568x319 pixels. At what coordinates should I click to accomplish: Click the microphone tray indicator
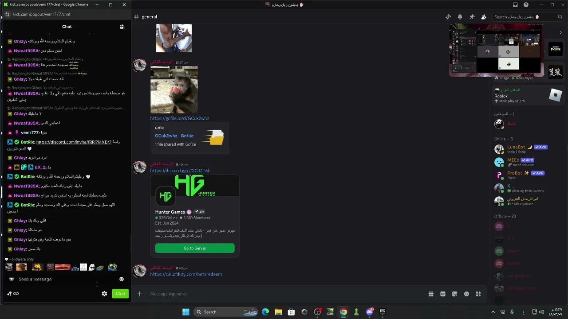click(x=512, y=312)
